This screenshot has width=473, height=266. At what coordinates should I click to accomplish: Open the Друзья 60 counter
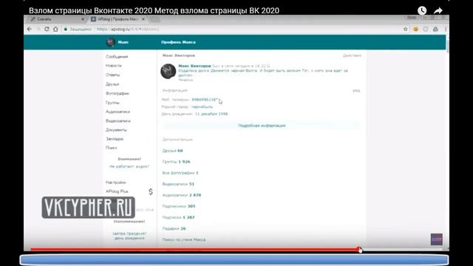coord(172,151)
